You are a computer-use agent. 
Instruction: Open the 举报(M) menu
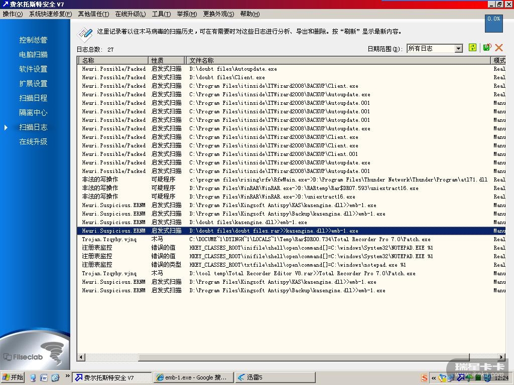[x=187, y=14]
